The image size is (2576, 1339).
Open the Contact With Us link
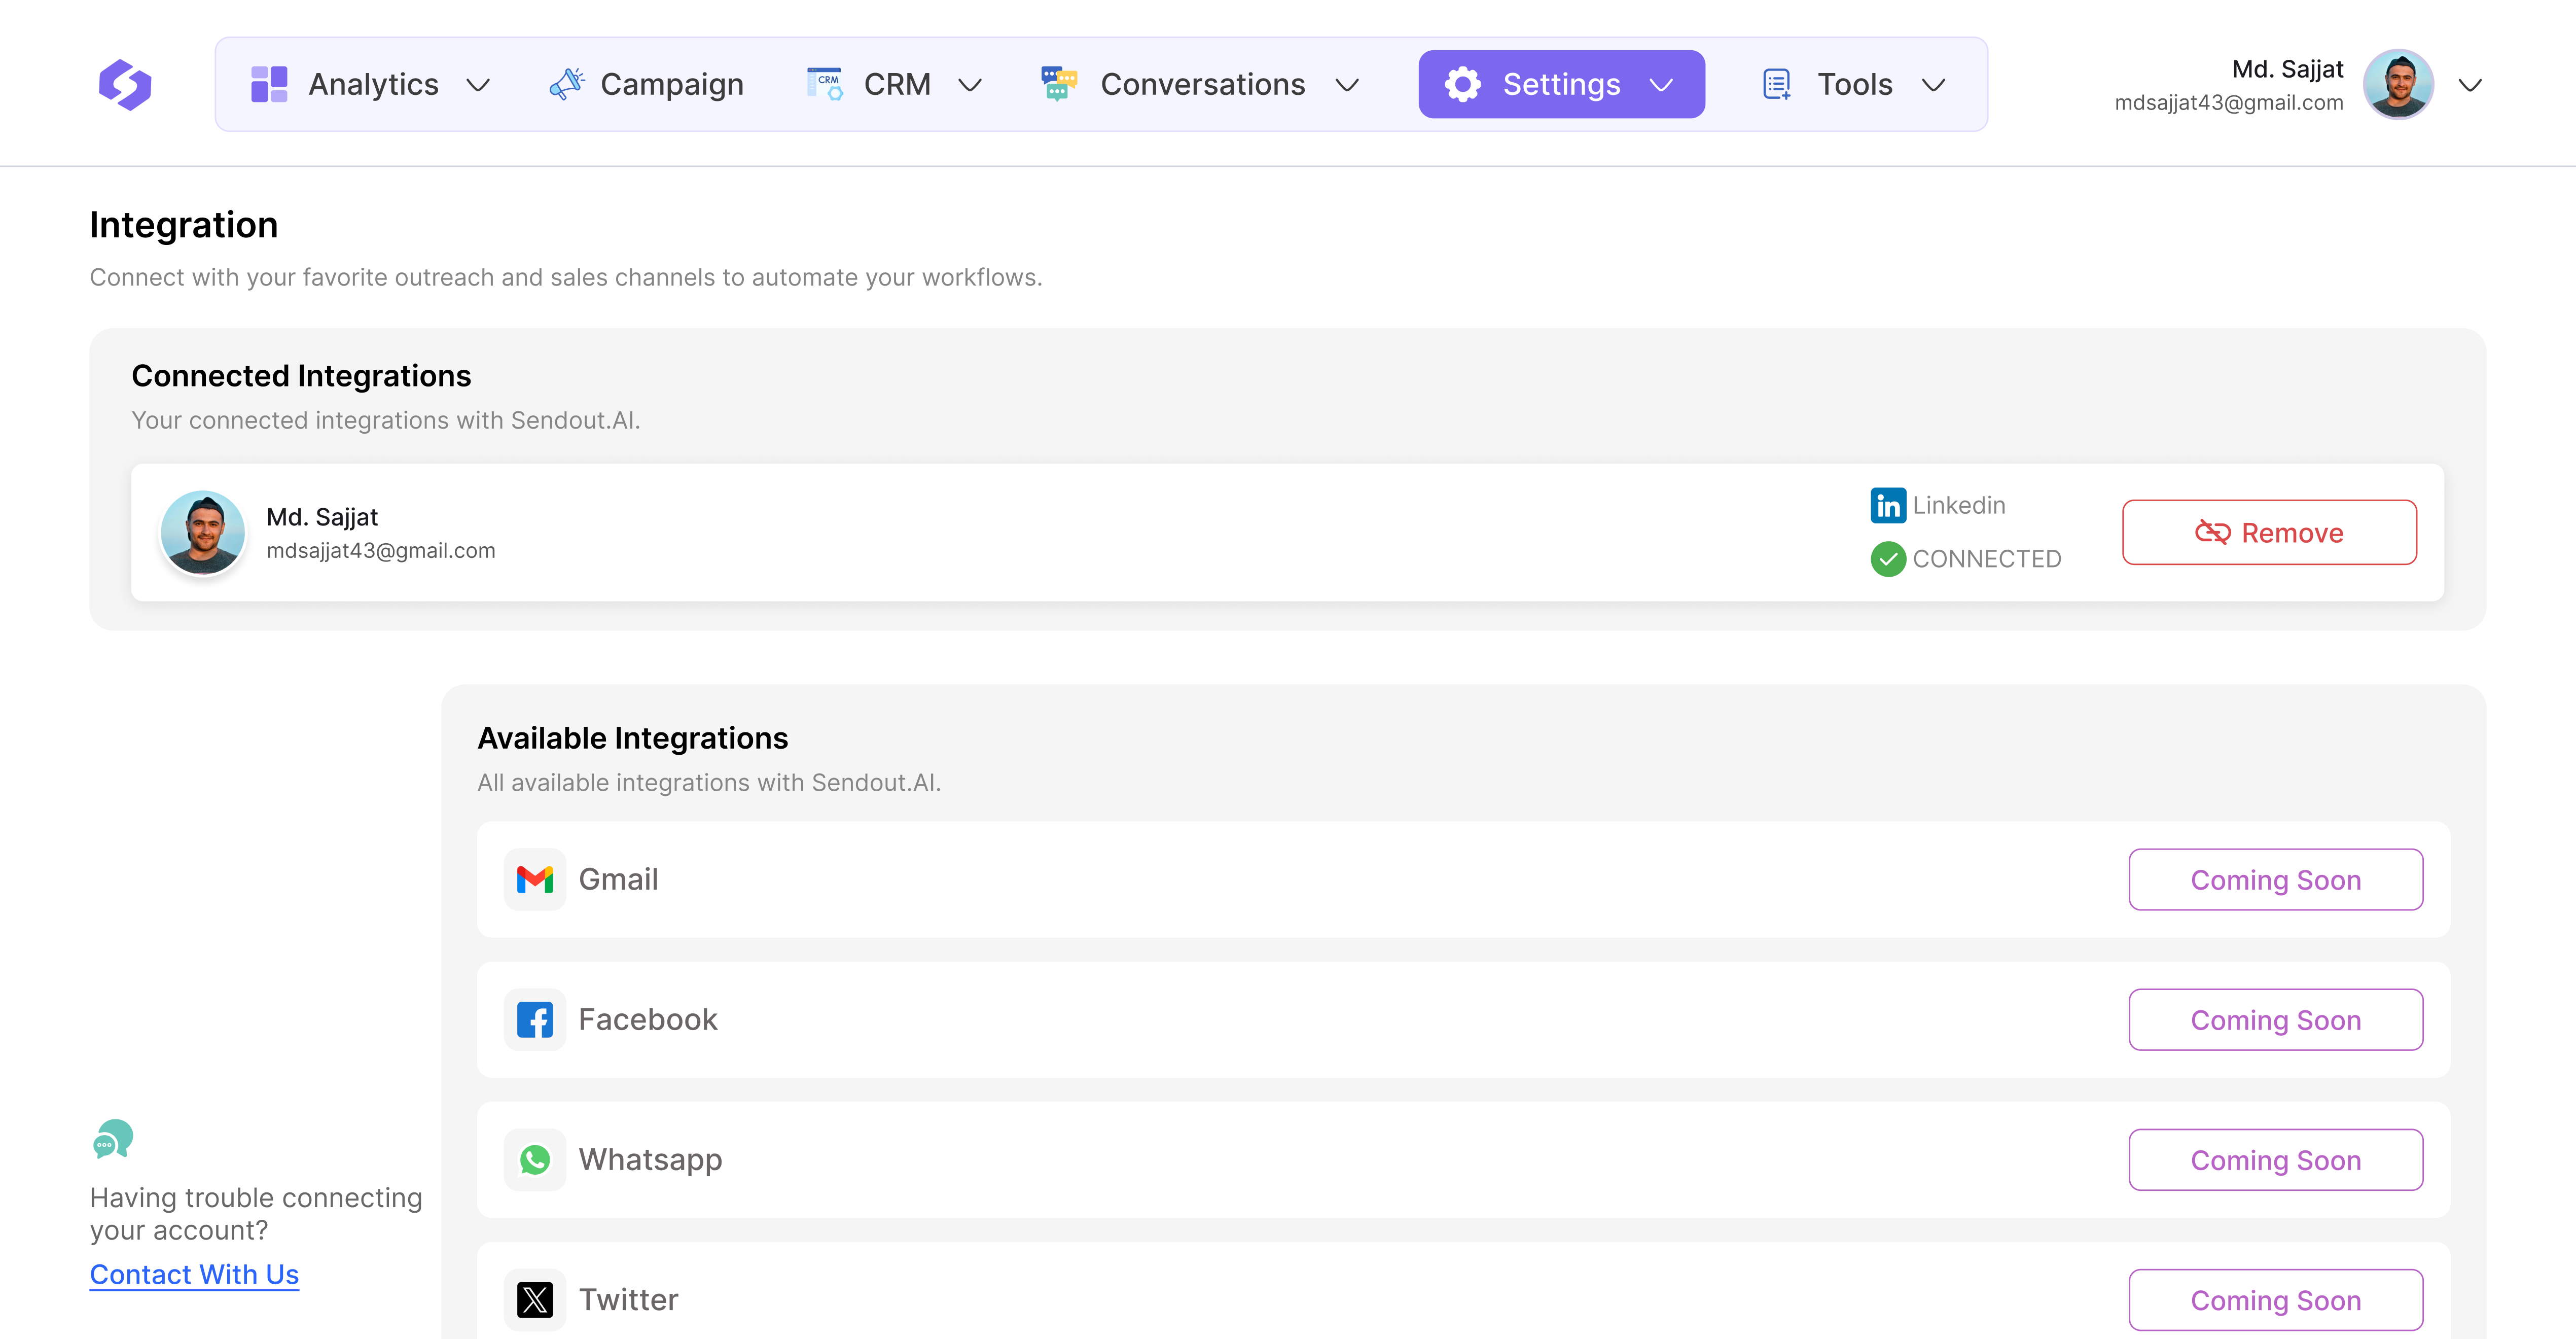tap(194, 1274)
